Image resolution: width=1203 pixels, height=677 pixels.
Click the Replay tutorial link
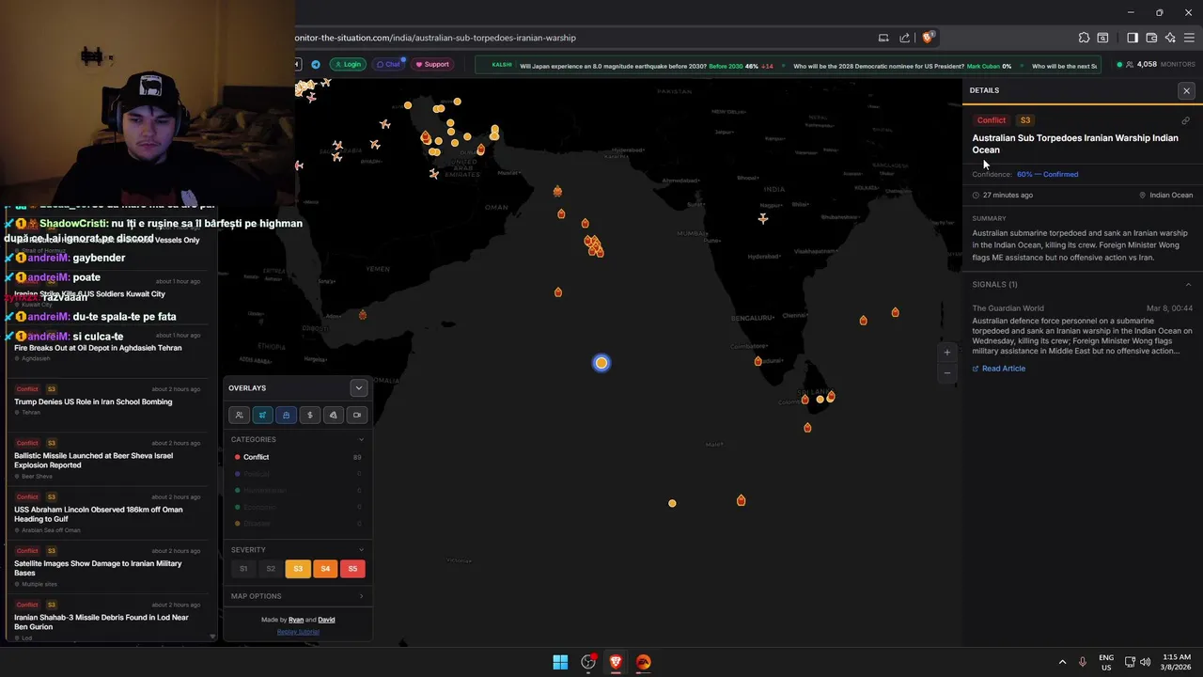[x=298, y=632]
